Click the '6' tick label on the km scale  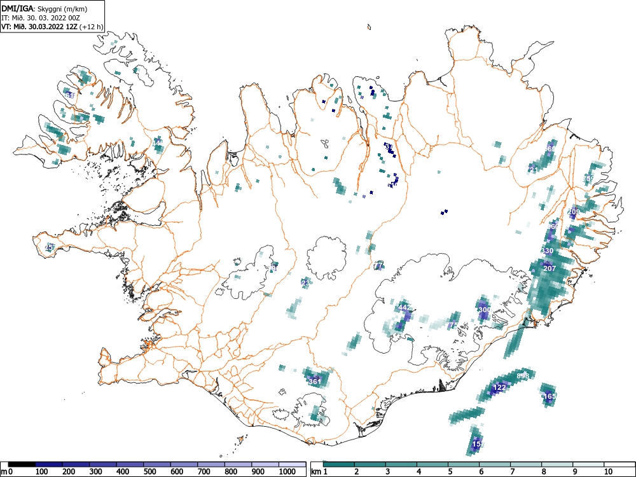pyautogui.click(x=481, y=472)
